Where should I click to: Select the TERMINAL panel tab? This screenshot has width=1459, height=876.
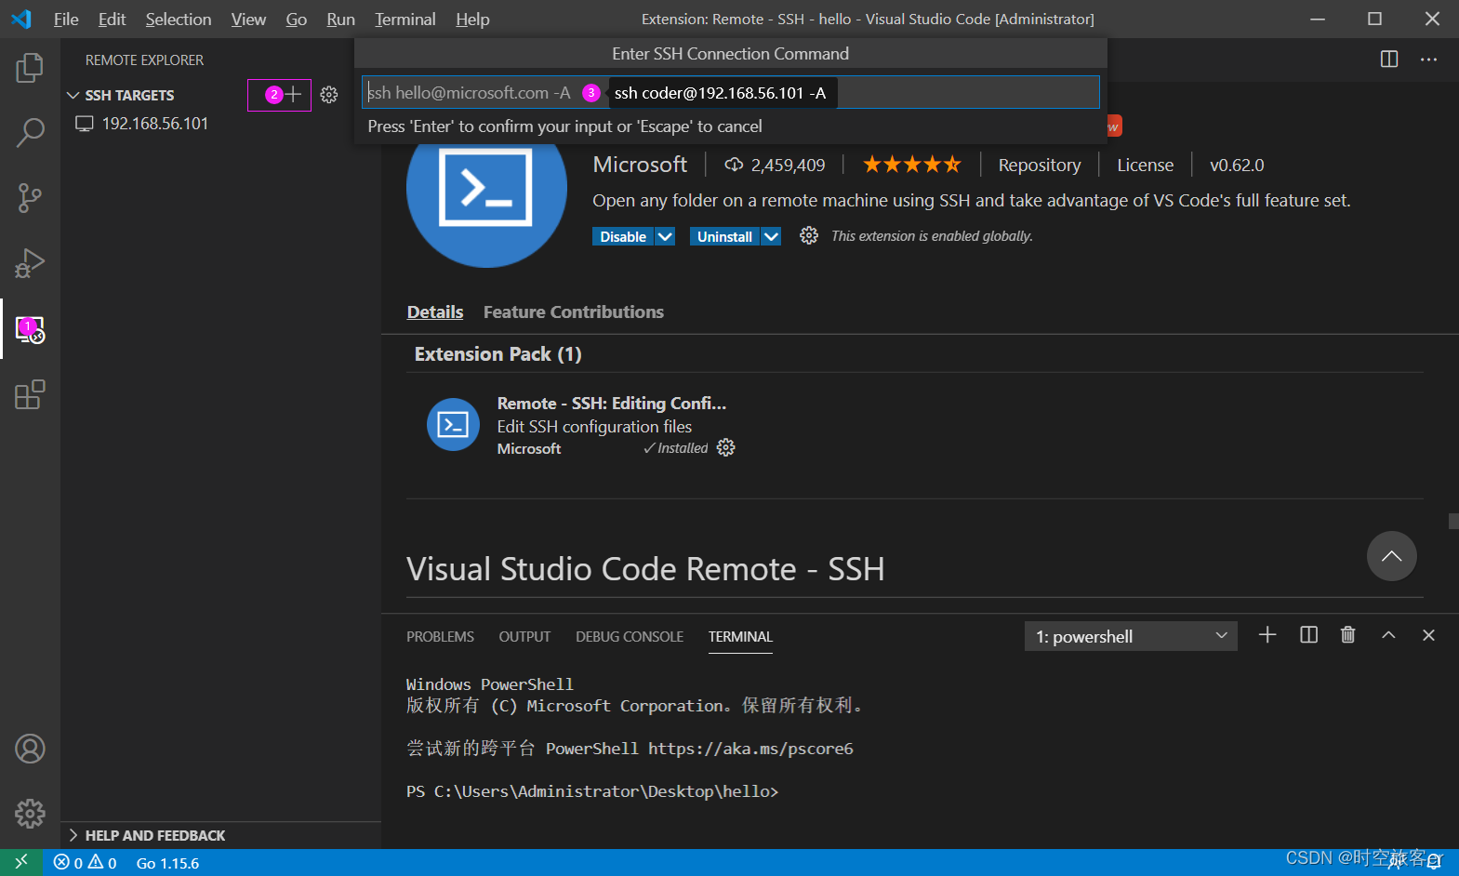click(x=740, y=637)
